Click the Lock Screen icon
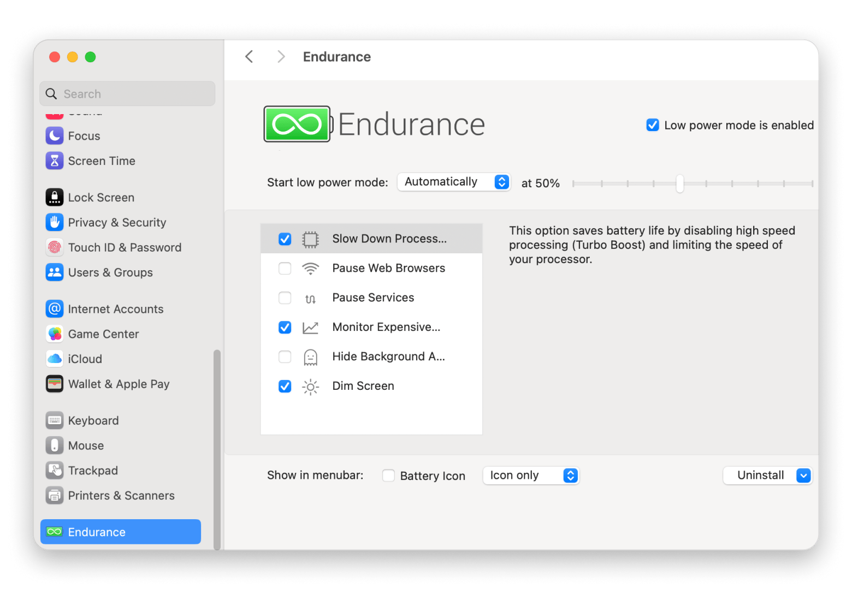The width and height of the screenshot is (852, 594). click(55, 198)
